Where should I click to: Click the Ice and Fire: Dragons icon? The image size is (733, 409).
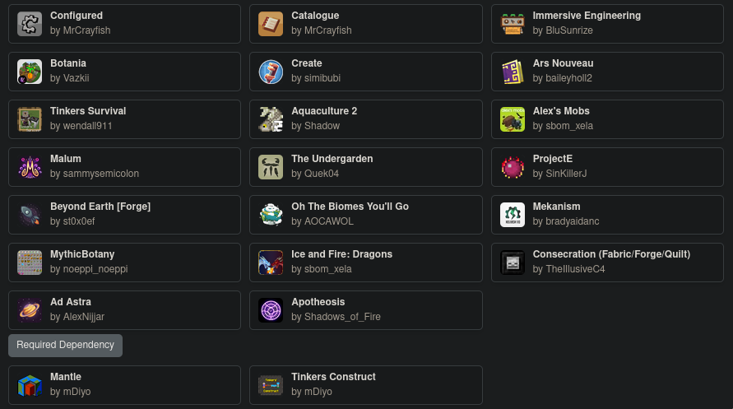pyautogui.click(x=271, y=263)
